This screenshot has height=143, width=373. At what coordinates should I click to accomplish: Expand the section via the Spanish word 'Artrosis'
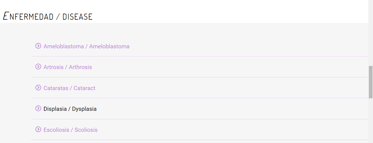(x=54, y=67)
